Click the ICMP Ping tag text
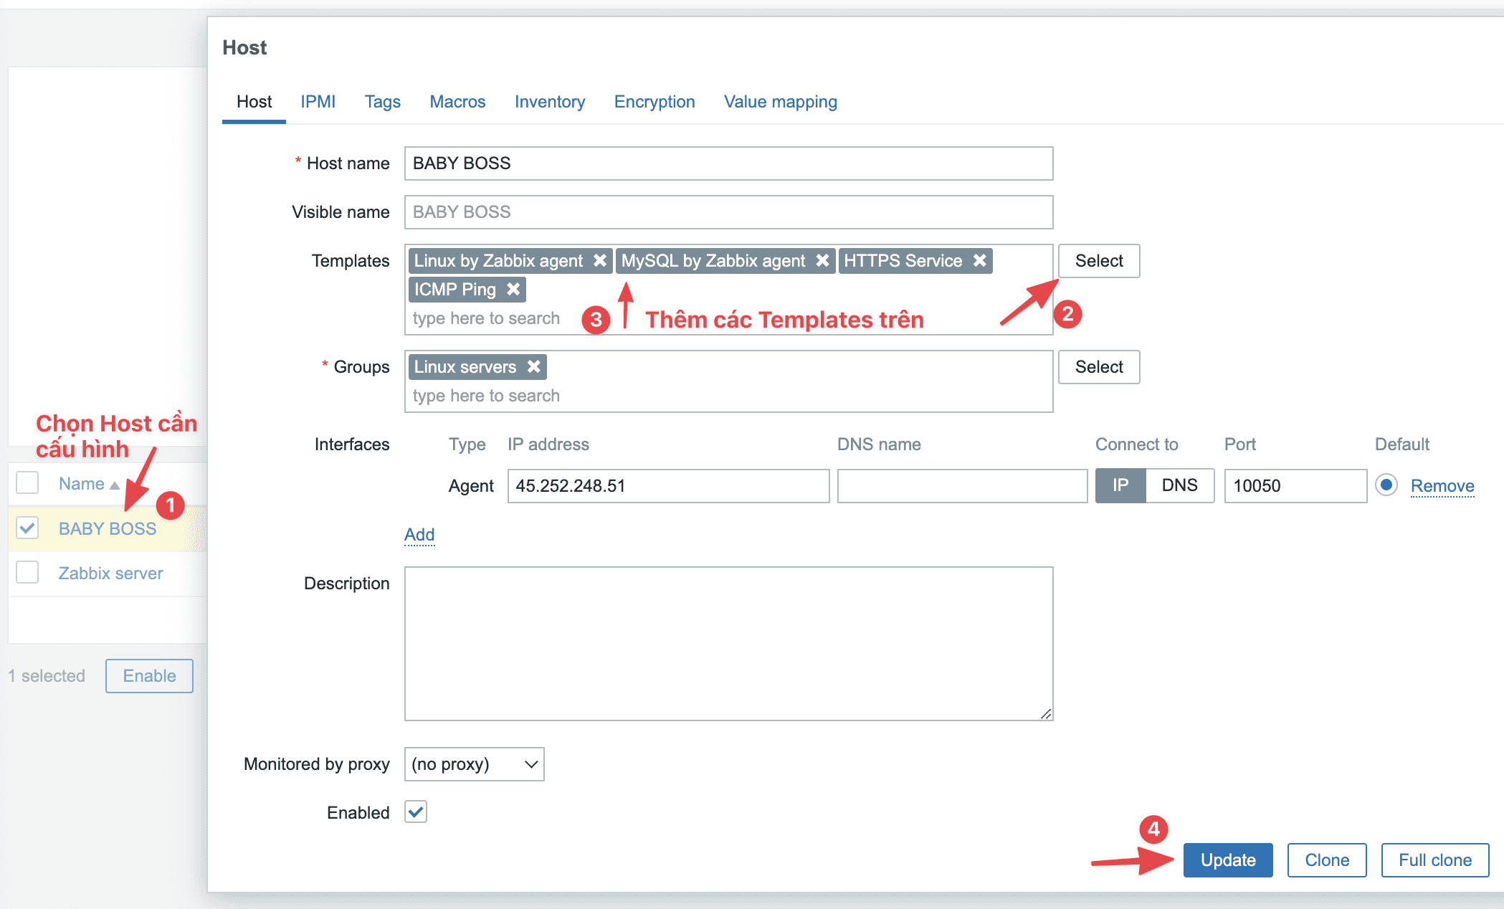The height and width of the screenshot is (909, 1504). click(454, 290)
